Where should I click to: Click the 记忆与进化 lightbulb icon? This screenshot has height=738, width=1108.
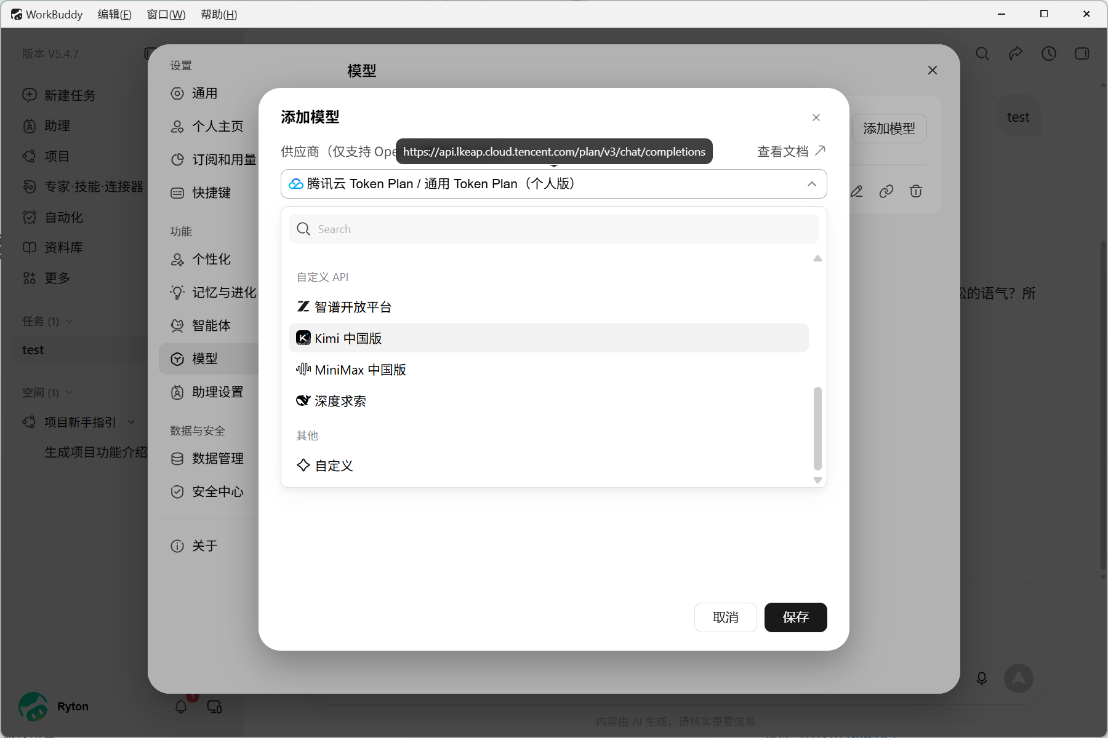click(x=177, y=293)
